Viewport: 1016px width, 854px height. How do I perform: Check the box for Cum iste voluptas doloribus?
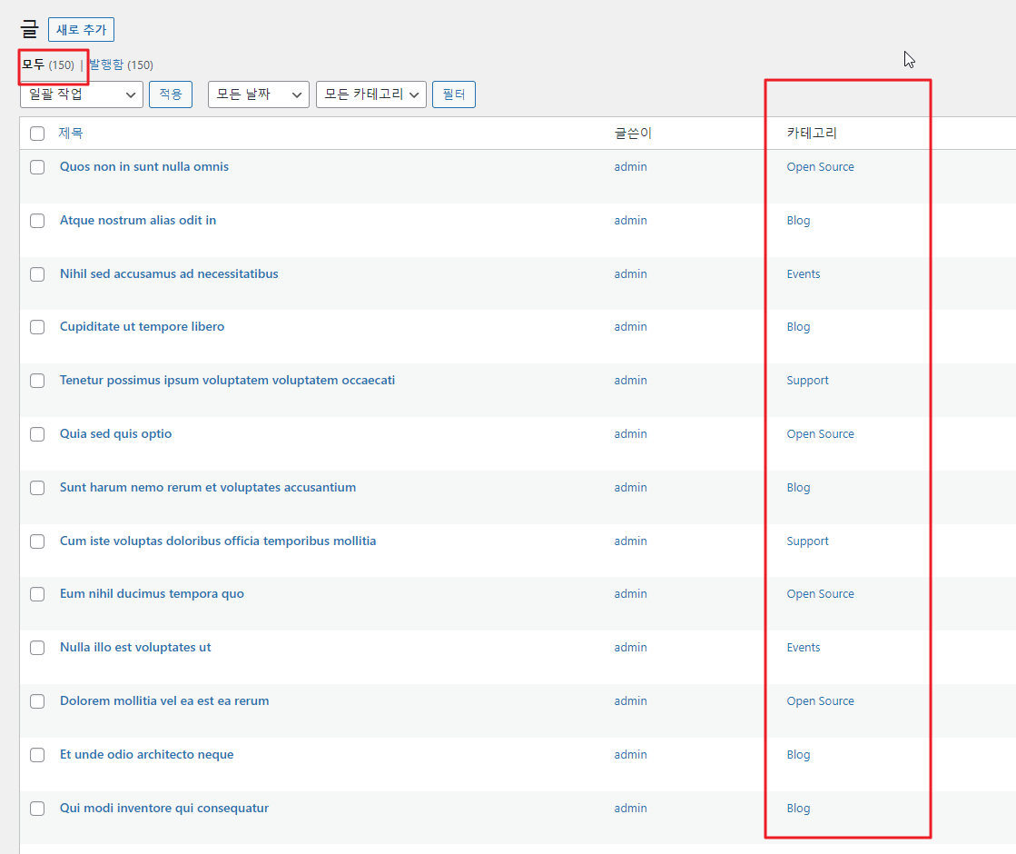coord(37,541)
